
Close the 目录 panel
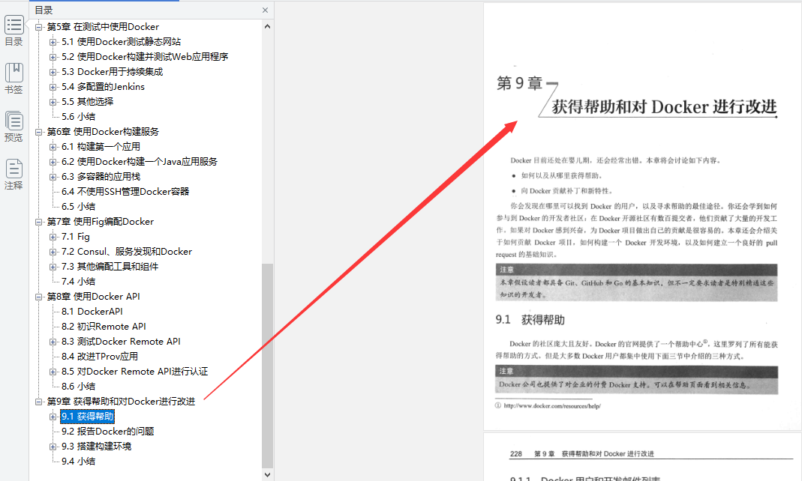[264, 10]
